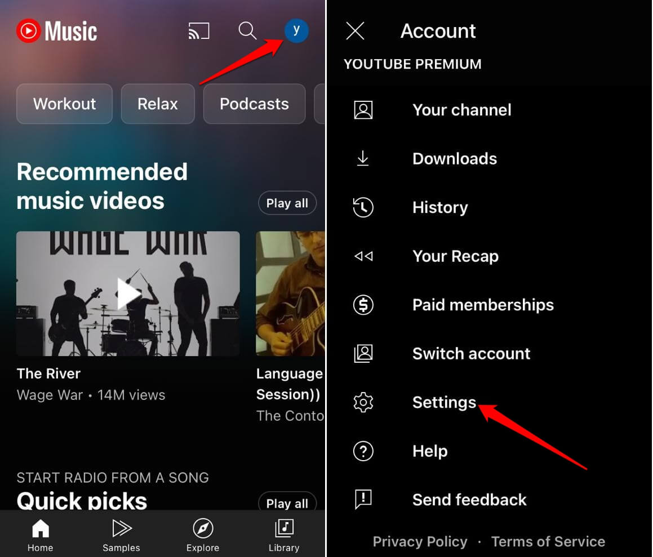Image resolution: width=653 pixels, height=557 pixels.
Task: Switch to the Samples tab
Action: click(x=121, y=535)
